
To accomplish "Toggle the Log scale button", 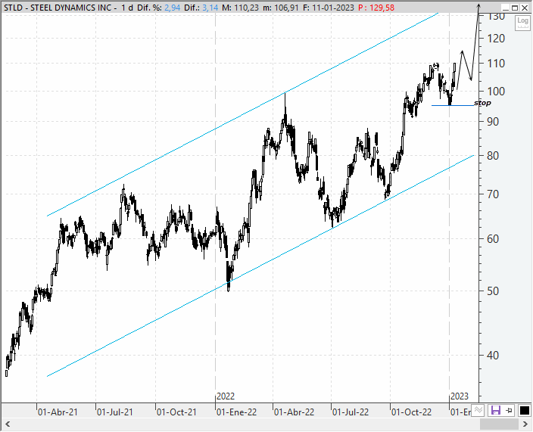I will 522,23.
